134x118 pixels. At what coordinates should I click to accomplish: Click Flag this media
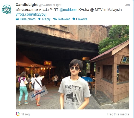coord(118,114)
